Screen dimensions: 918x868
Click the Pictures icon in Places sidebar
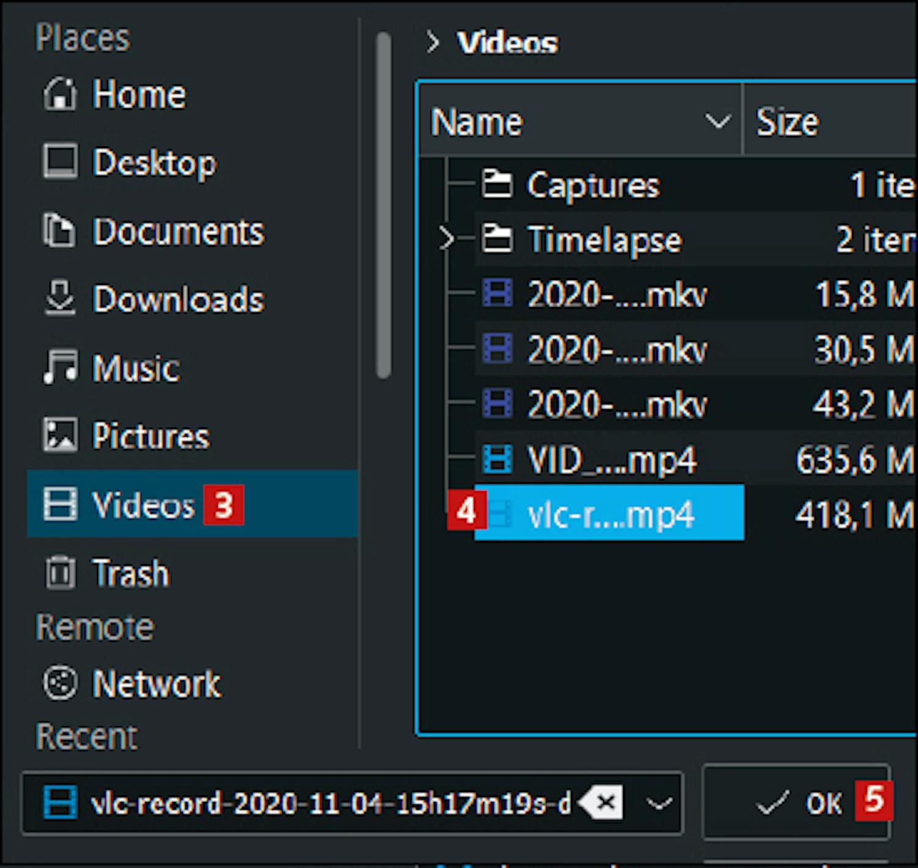coord(60,436)
